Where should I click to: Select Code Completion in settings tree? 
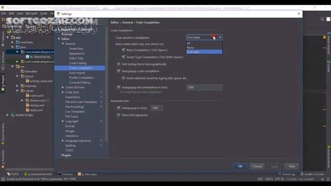(80, 68)
